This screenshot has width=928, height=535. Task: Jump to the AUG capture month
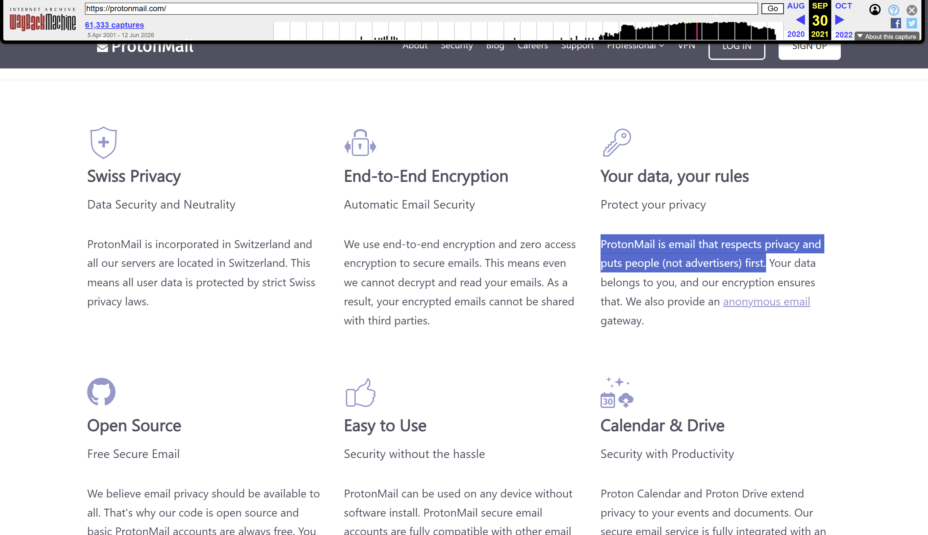coord(796,6)
